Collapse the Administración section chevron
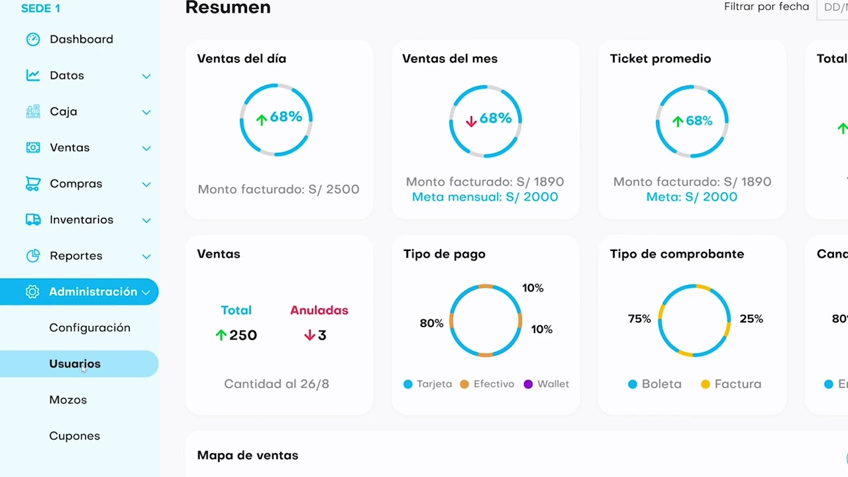The width and height of the screenshot is (848, 477). click(x=146, y=292)
